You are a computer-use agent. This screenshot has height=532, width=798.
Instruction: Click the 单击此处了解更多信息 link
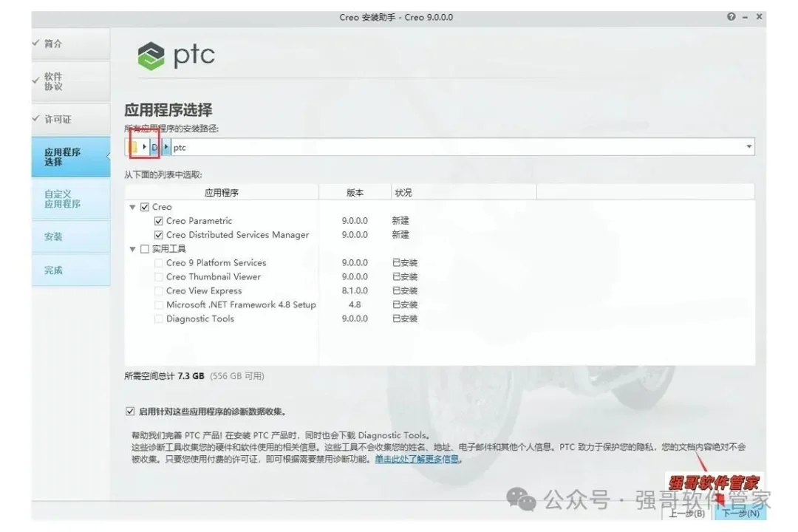point(417,459)
